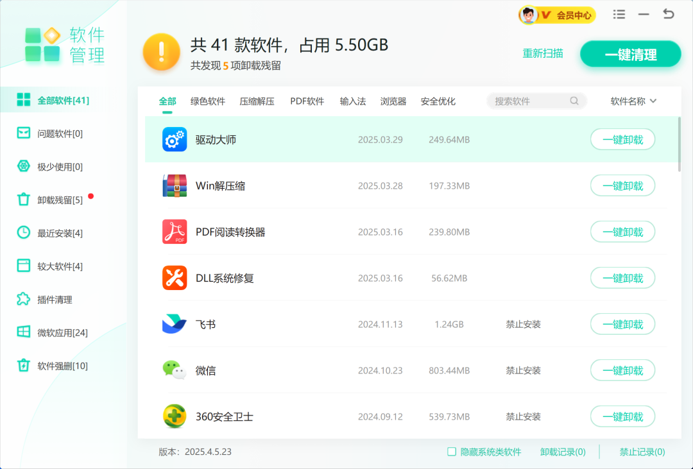This screenshot has width=693, height=469.
Task: Click the 软件管理 logo icon
Action: pyautogui.click(x=42, y=44)
